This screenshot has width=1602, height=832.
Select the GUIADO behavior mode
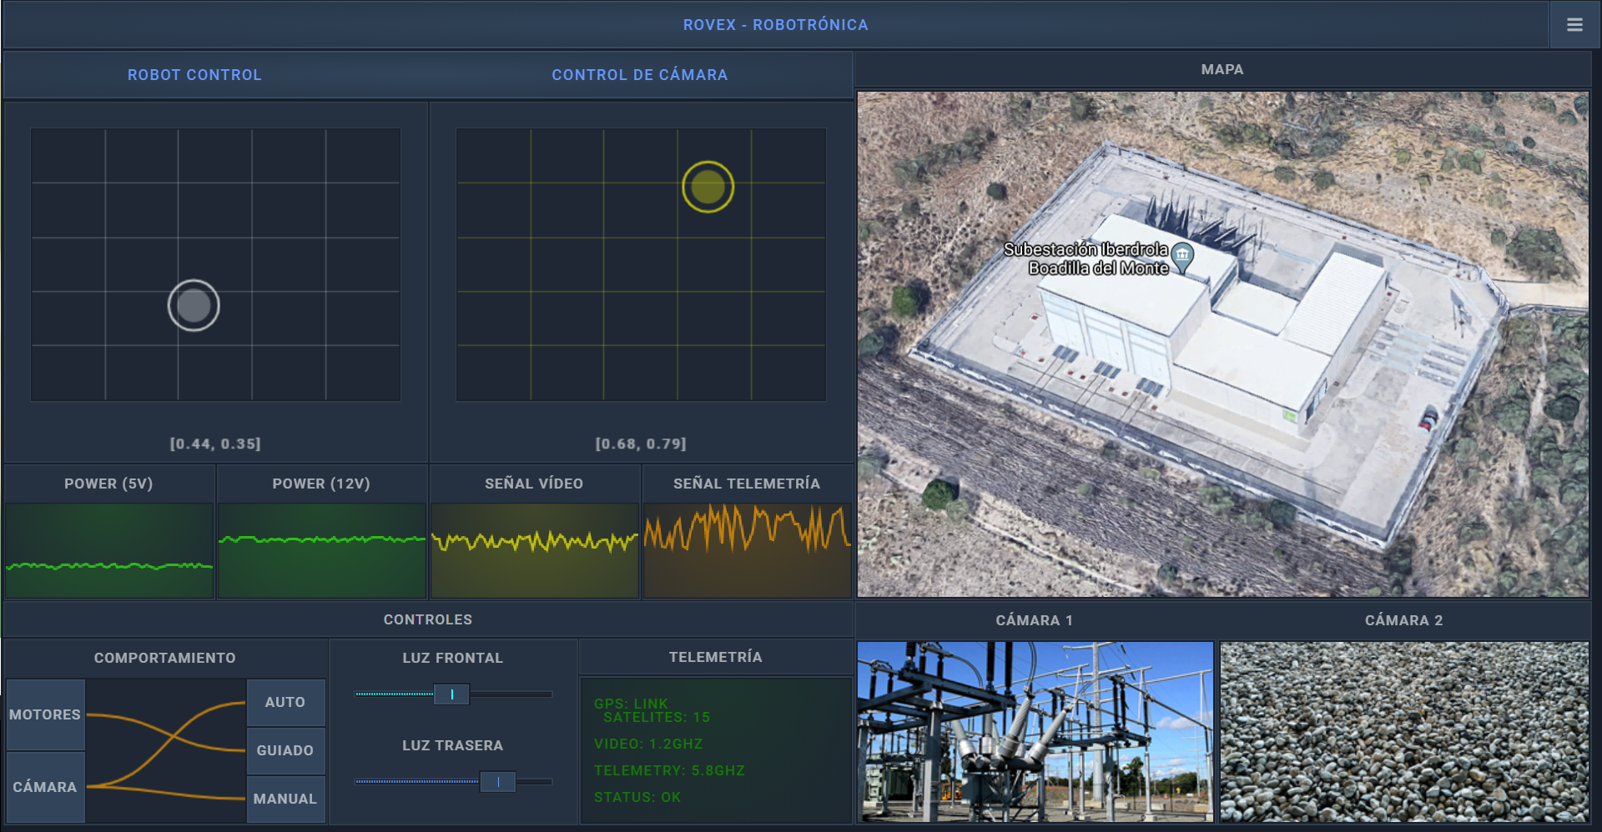(x=285, y=750)
